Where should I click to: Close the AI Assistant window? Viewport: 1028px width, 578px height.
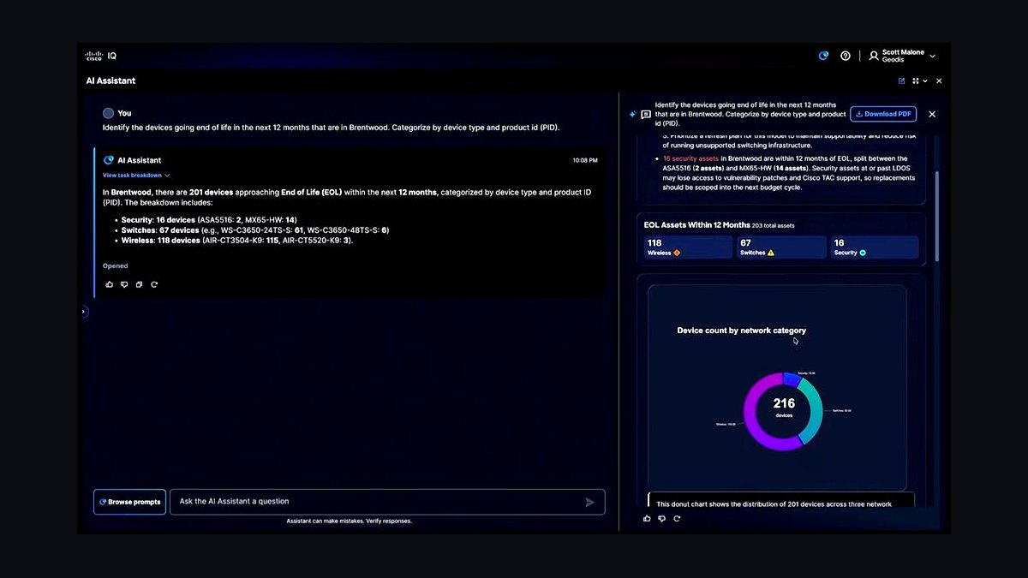pos(939,80)
